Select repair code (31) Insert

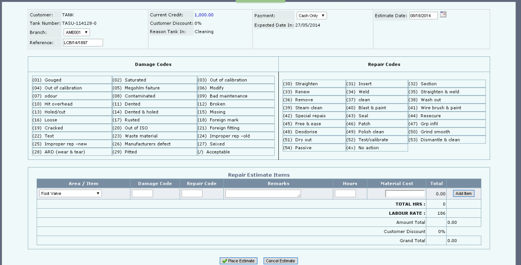click(377, 84)
